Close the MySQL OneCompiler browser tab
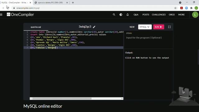 (30, 2)
